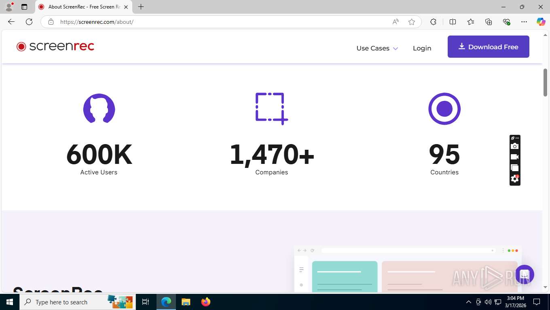550x310 pixels.
Task: Open Copilot sidebar
Action: click(541, 22)
